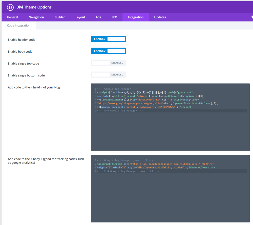Open the General tab

click(12, 17)
